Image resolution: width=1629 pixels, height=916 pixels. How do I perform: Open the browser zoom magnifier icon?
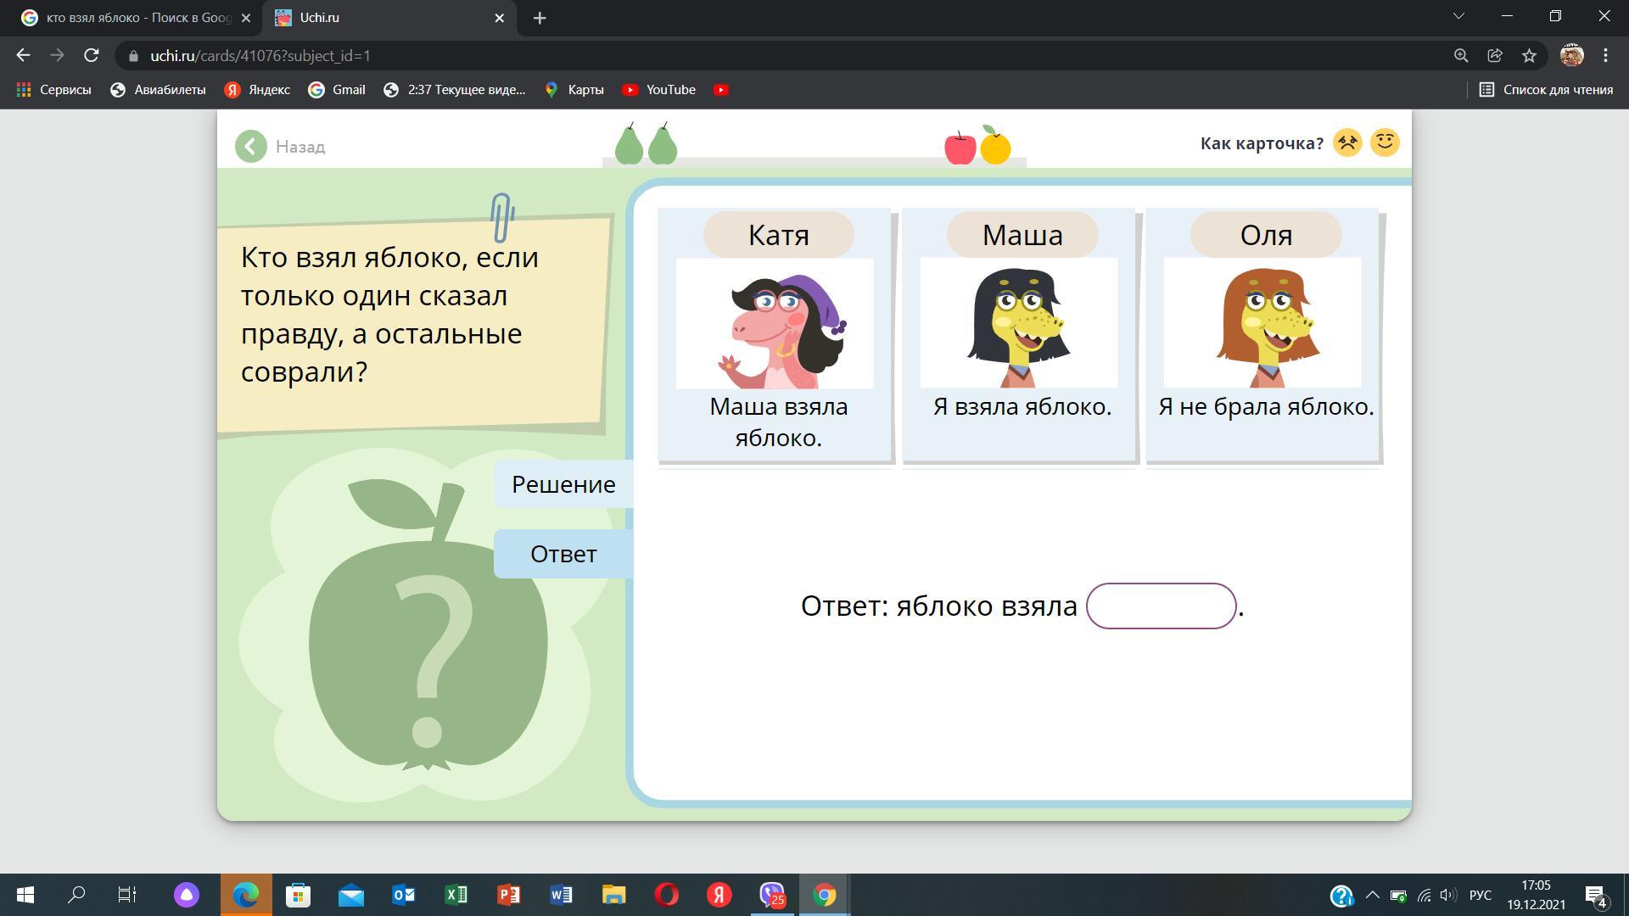1461,56
